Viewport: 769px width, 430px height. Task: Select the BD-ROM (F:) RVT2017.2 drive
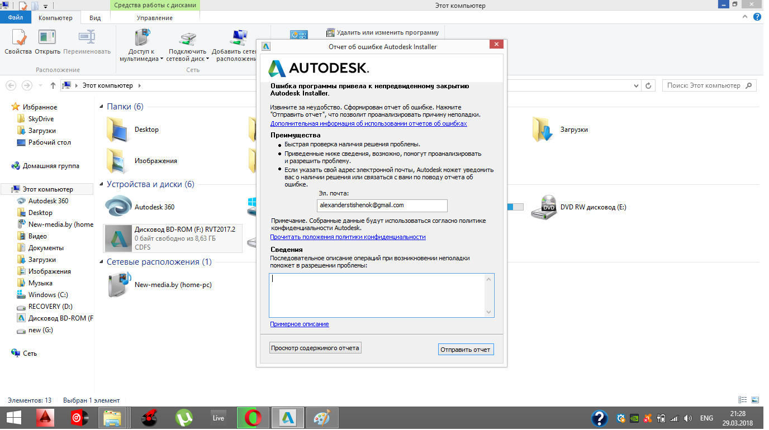173,238
